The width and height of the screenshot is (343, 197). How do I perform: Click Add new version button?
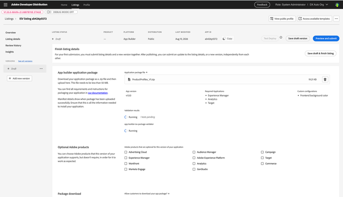20,78
